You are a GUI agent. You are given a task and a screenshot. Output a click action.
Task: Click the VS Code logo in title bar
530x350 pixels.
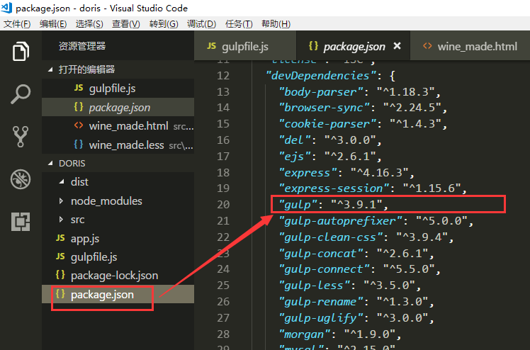[6, 7]
